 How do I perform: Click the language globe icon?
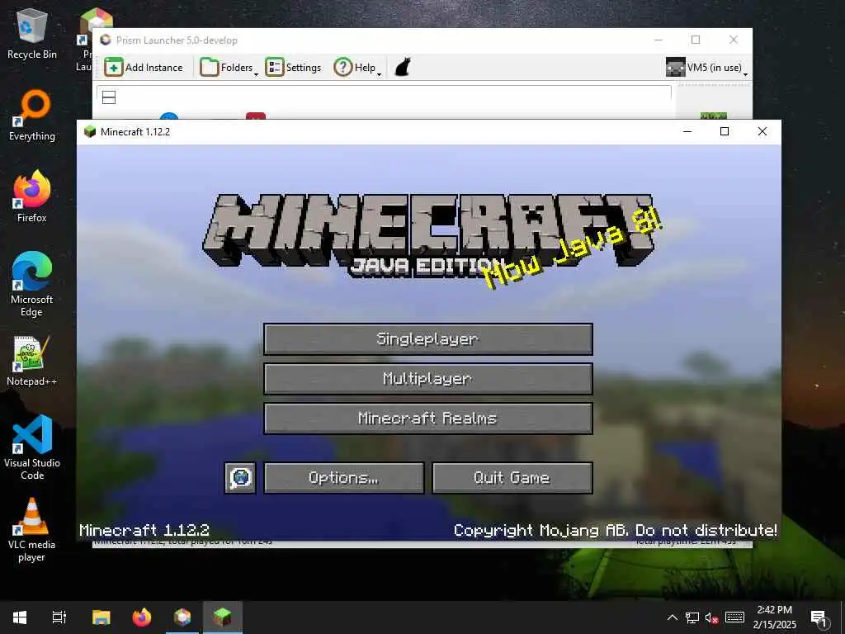pyautogui.click(x=240, y=478)
